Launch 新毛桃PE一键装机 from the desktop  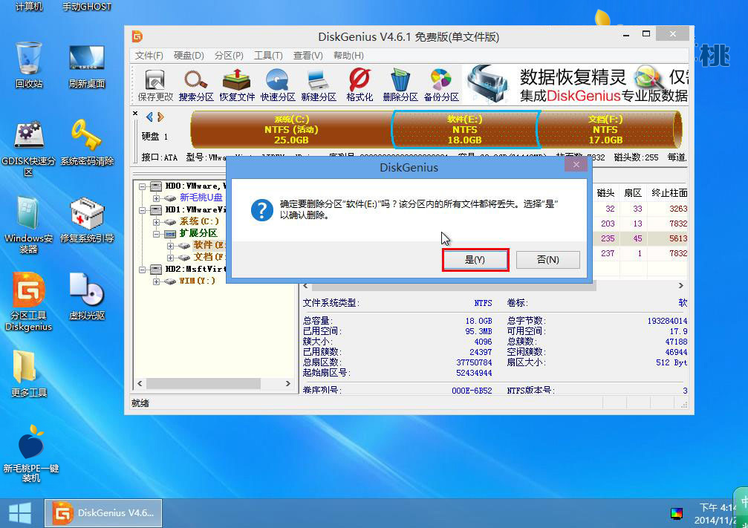(x=31, y=453)
